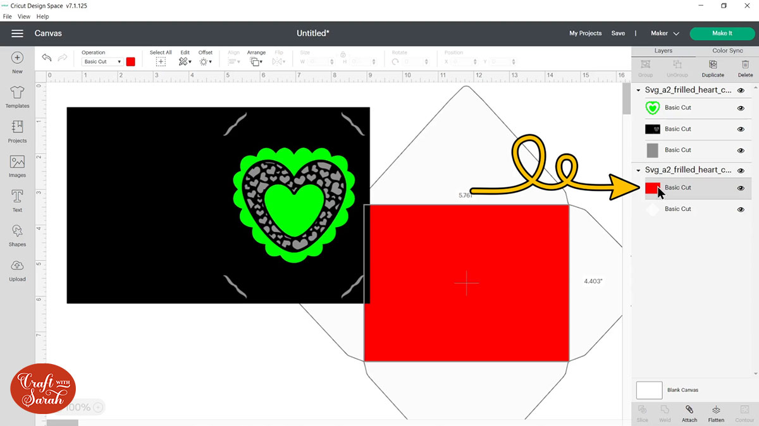Hide the red Basic Cut layer

pyautogui.click(x=740, y=187)
